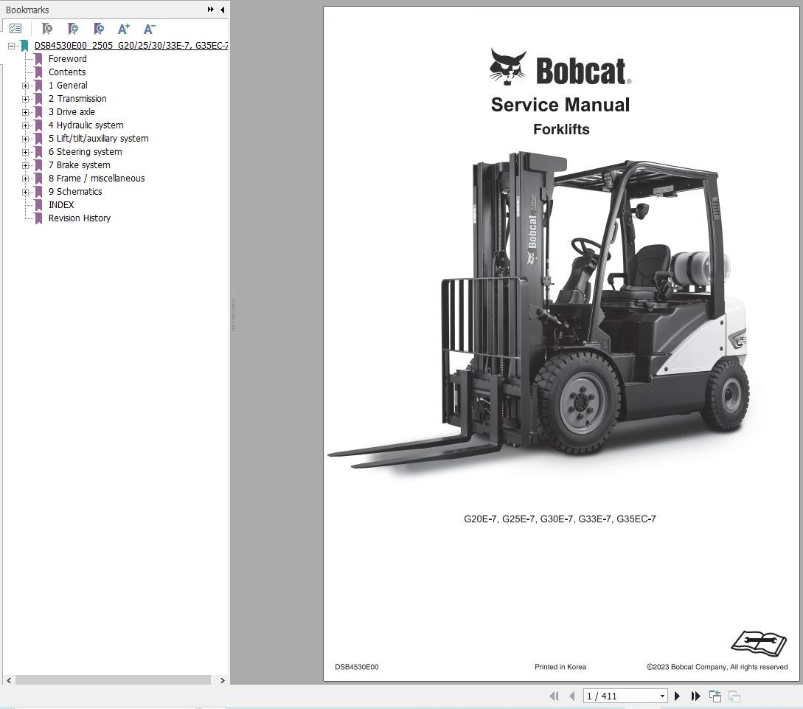This screenshot has width=803, height=709.
Task: Open the page number dropdown
Action: tap(661, 696)
